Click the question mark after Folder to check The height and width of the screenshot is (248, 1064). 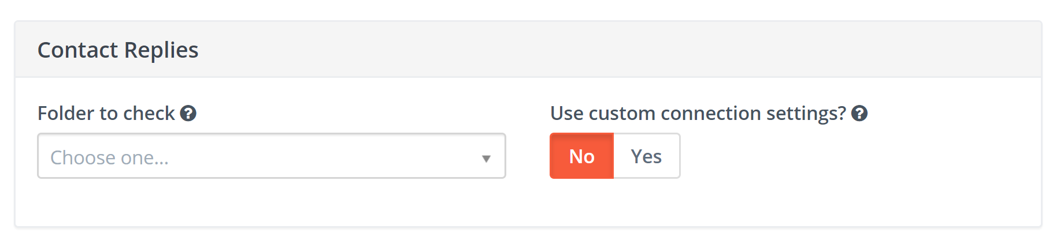point(188,113)
